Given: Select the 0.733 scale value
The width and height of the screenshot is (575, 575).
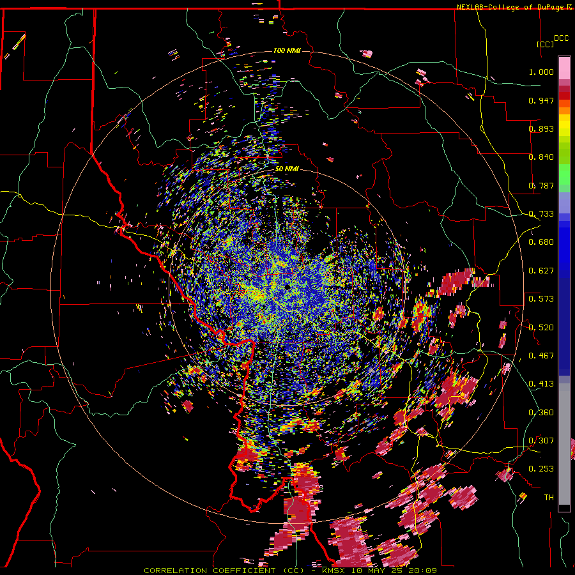Looking at the screenshot, I should click(541, 213).
